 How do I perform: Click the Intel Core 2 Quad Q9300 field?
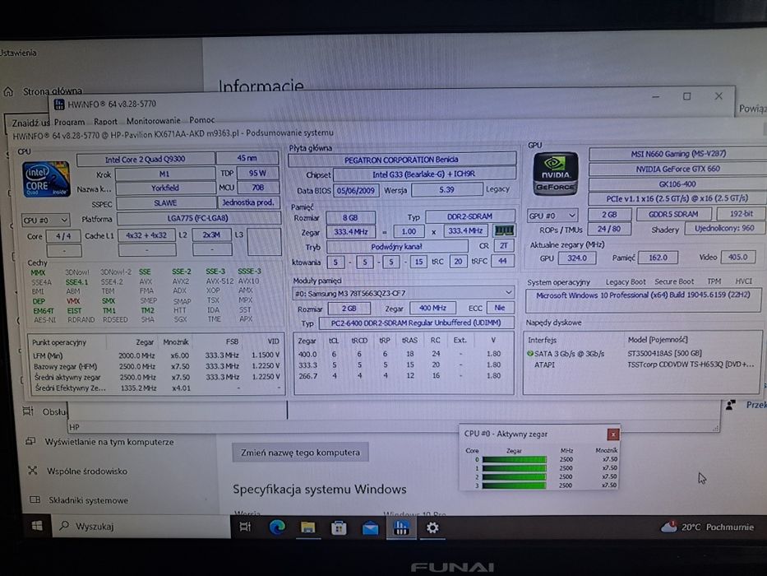point(146,159)
